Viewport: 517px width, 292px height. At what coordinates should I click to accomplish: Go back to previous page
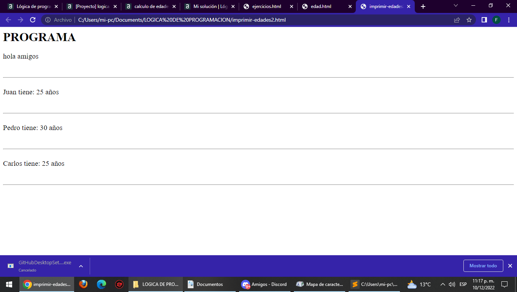point(8,20)
